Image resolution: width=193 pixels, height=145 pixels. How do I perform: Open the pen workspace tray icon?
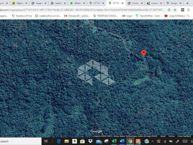pos(177,141)
